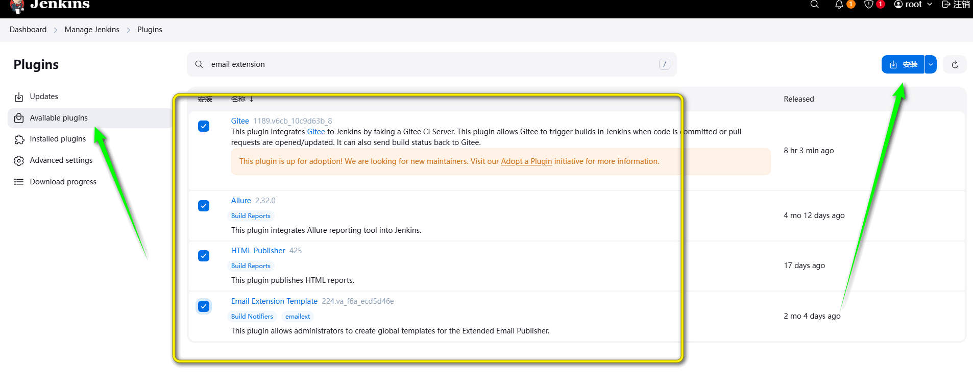The width and height of the screenshot is (973, 385).
Task: Click the logout text in header
Action: pyautogui.click(x=962, y=5)
